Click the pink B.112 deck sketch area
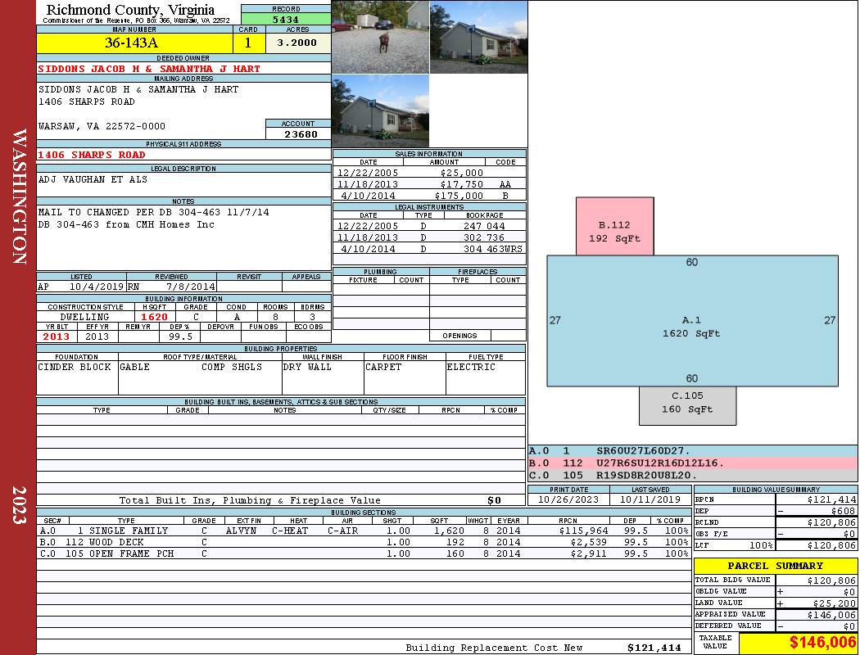 coord(614,226)
